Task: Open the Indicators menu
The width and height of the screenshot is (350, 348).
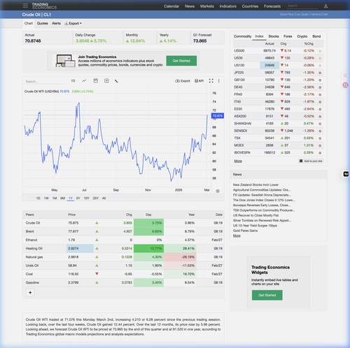Action: [x=228, y=6]
